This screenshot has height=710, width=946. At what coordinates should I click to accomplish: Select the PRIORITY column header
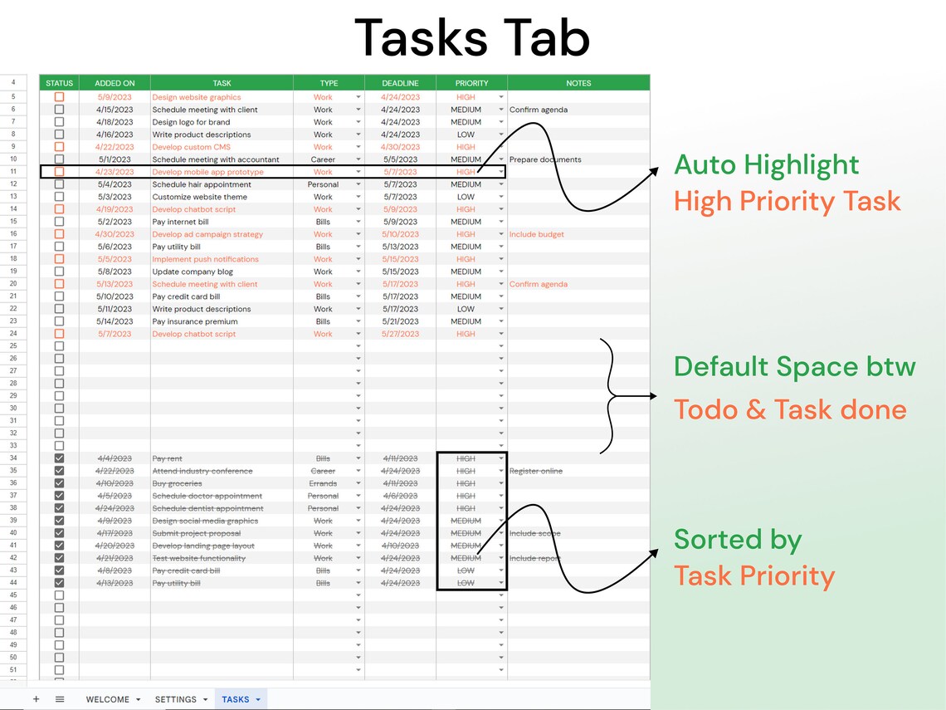tap(471, 83)
